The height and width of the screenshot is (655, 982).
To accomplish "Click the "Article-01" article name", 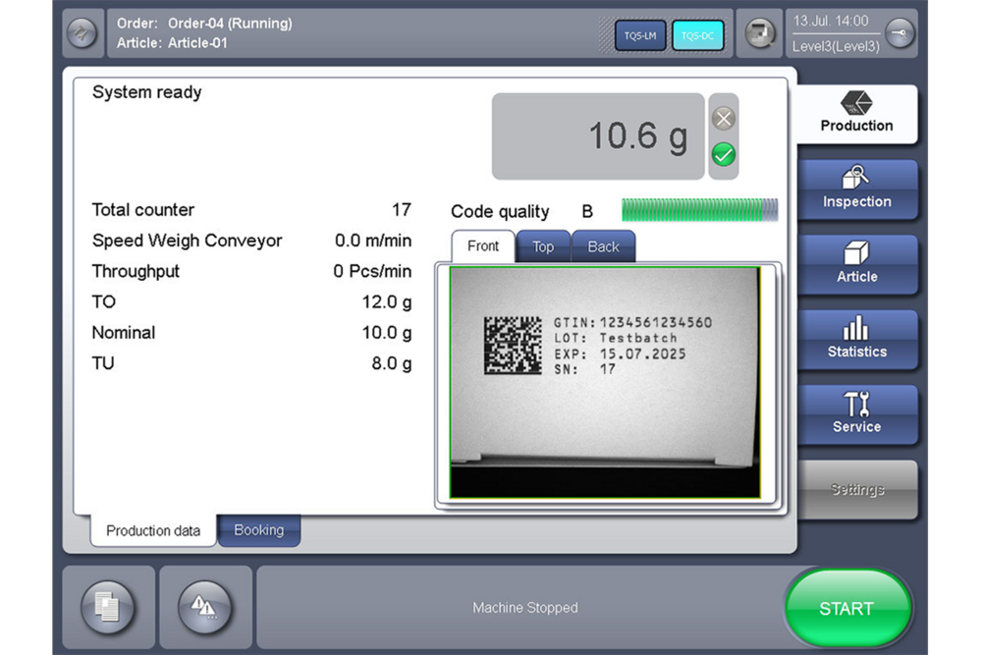I will (197, 42).
